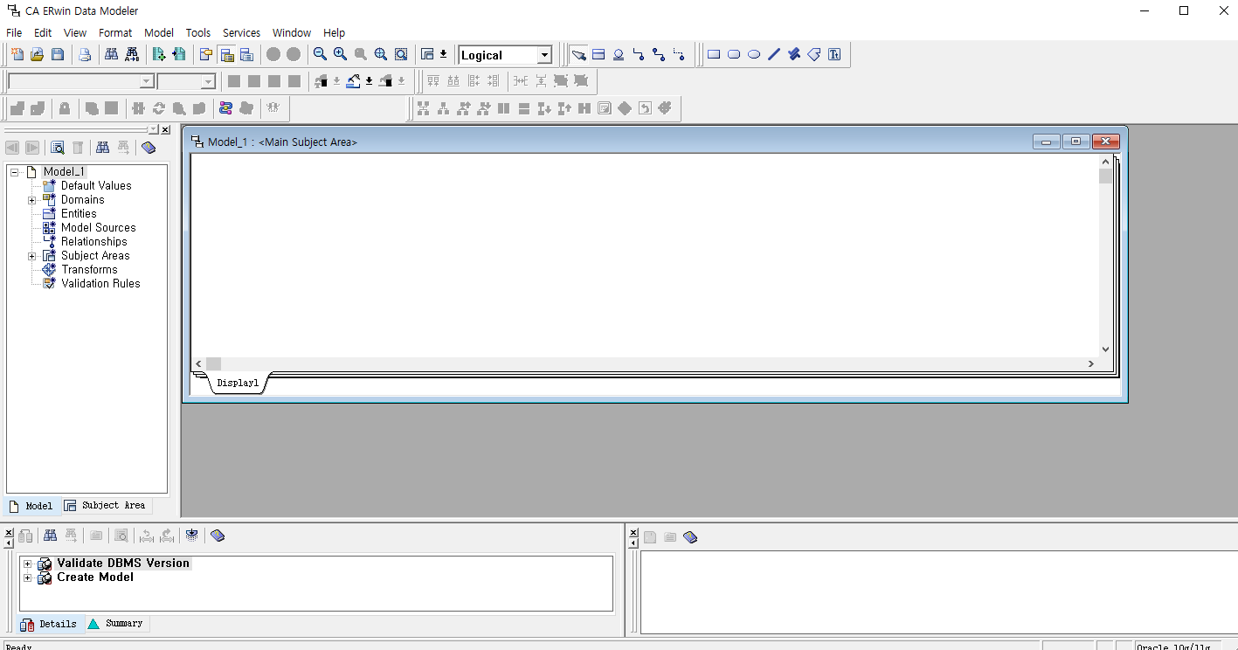Select the Text box (Tt) tool
The image size is (1238, 650).
(834, 54)
